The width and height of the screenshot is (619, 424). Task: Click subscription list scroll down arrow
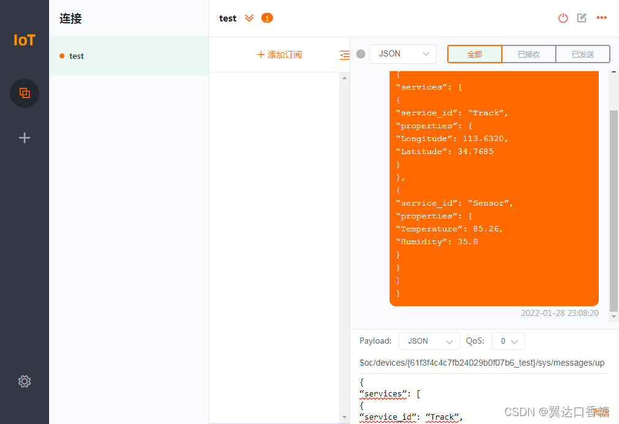pos(344,417)
